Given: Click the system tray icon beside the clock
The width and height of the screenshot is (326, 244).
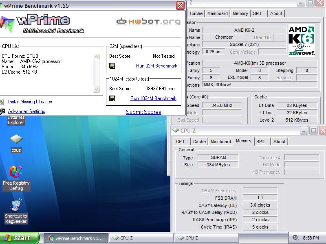Looking at the screenshot, I should click(x=295, y=237).
